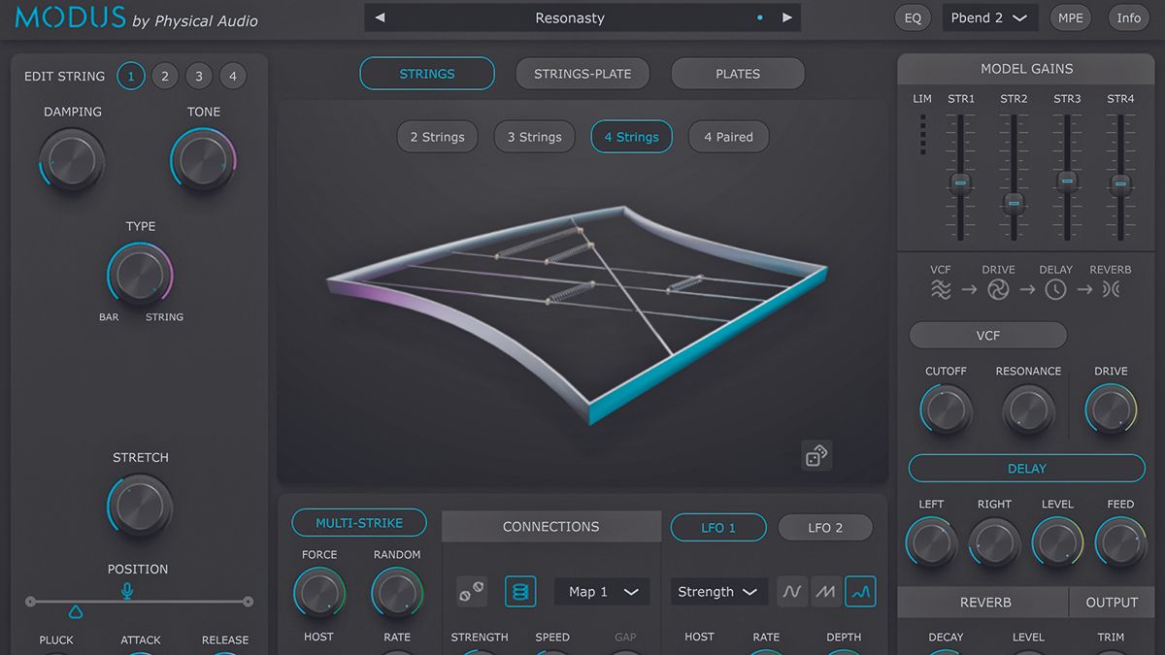The image size is (1165, 655).
Task: Choose the random LFO waveform icon
Action: pyautogui.click(x=860, y=591)
